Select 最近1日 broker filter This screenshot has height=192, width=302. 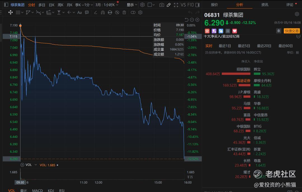pyautogui.click(x=225, y=46)
